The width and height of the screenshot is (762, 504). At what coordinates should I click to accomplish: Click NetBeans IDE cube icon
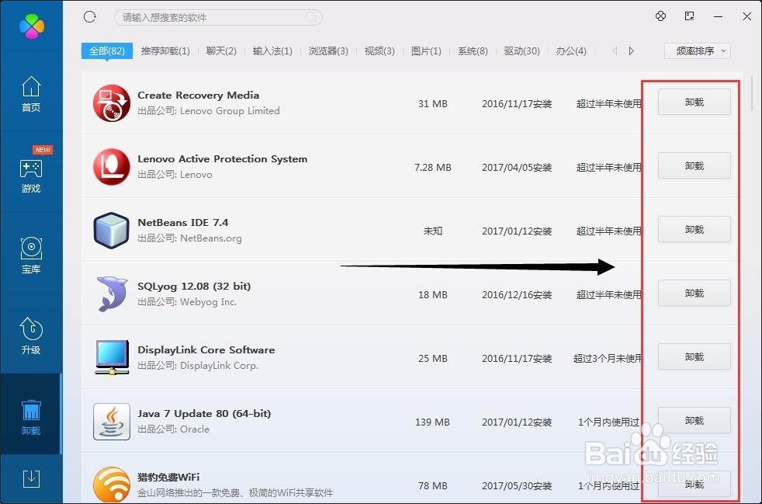pyautogui.click(x=112, y=230)
